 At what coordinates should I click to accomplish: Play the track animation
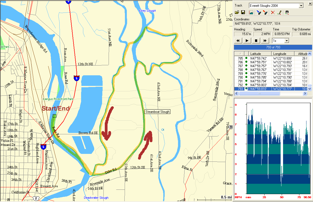[x=247, y=41]
